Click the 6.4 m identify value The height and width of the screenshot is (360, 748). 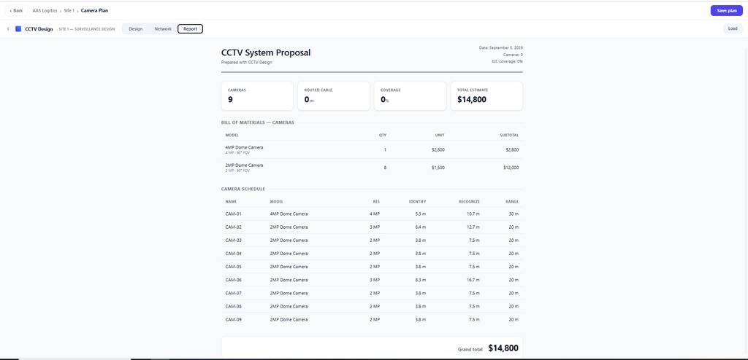coord(420,227)
